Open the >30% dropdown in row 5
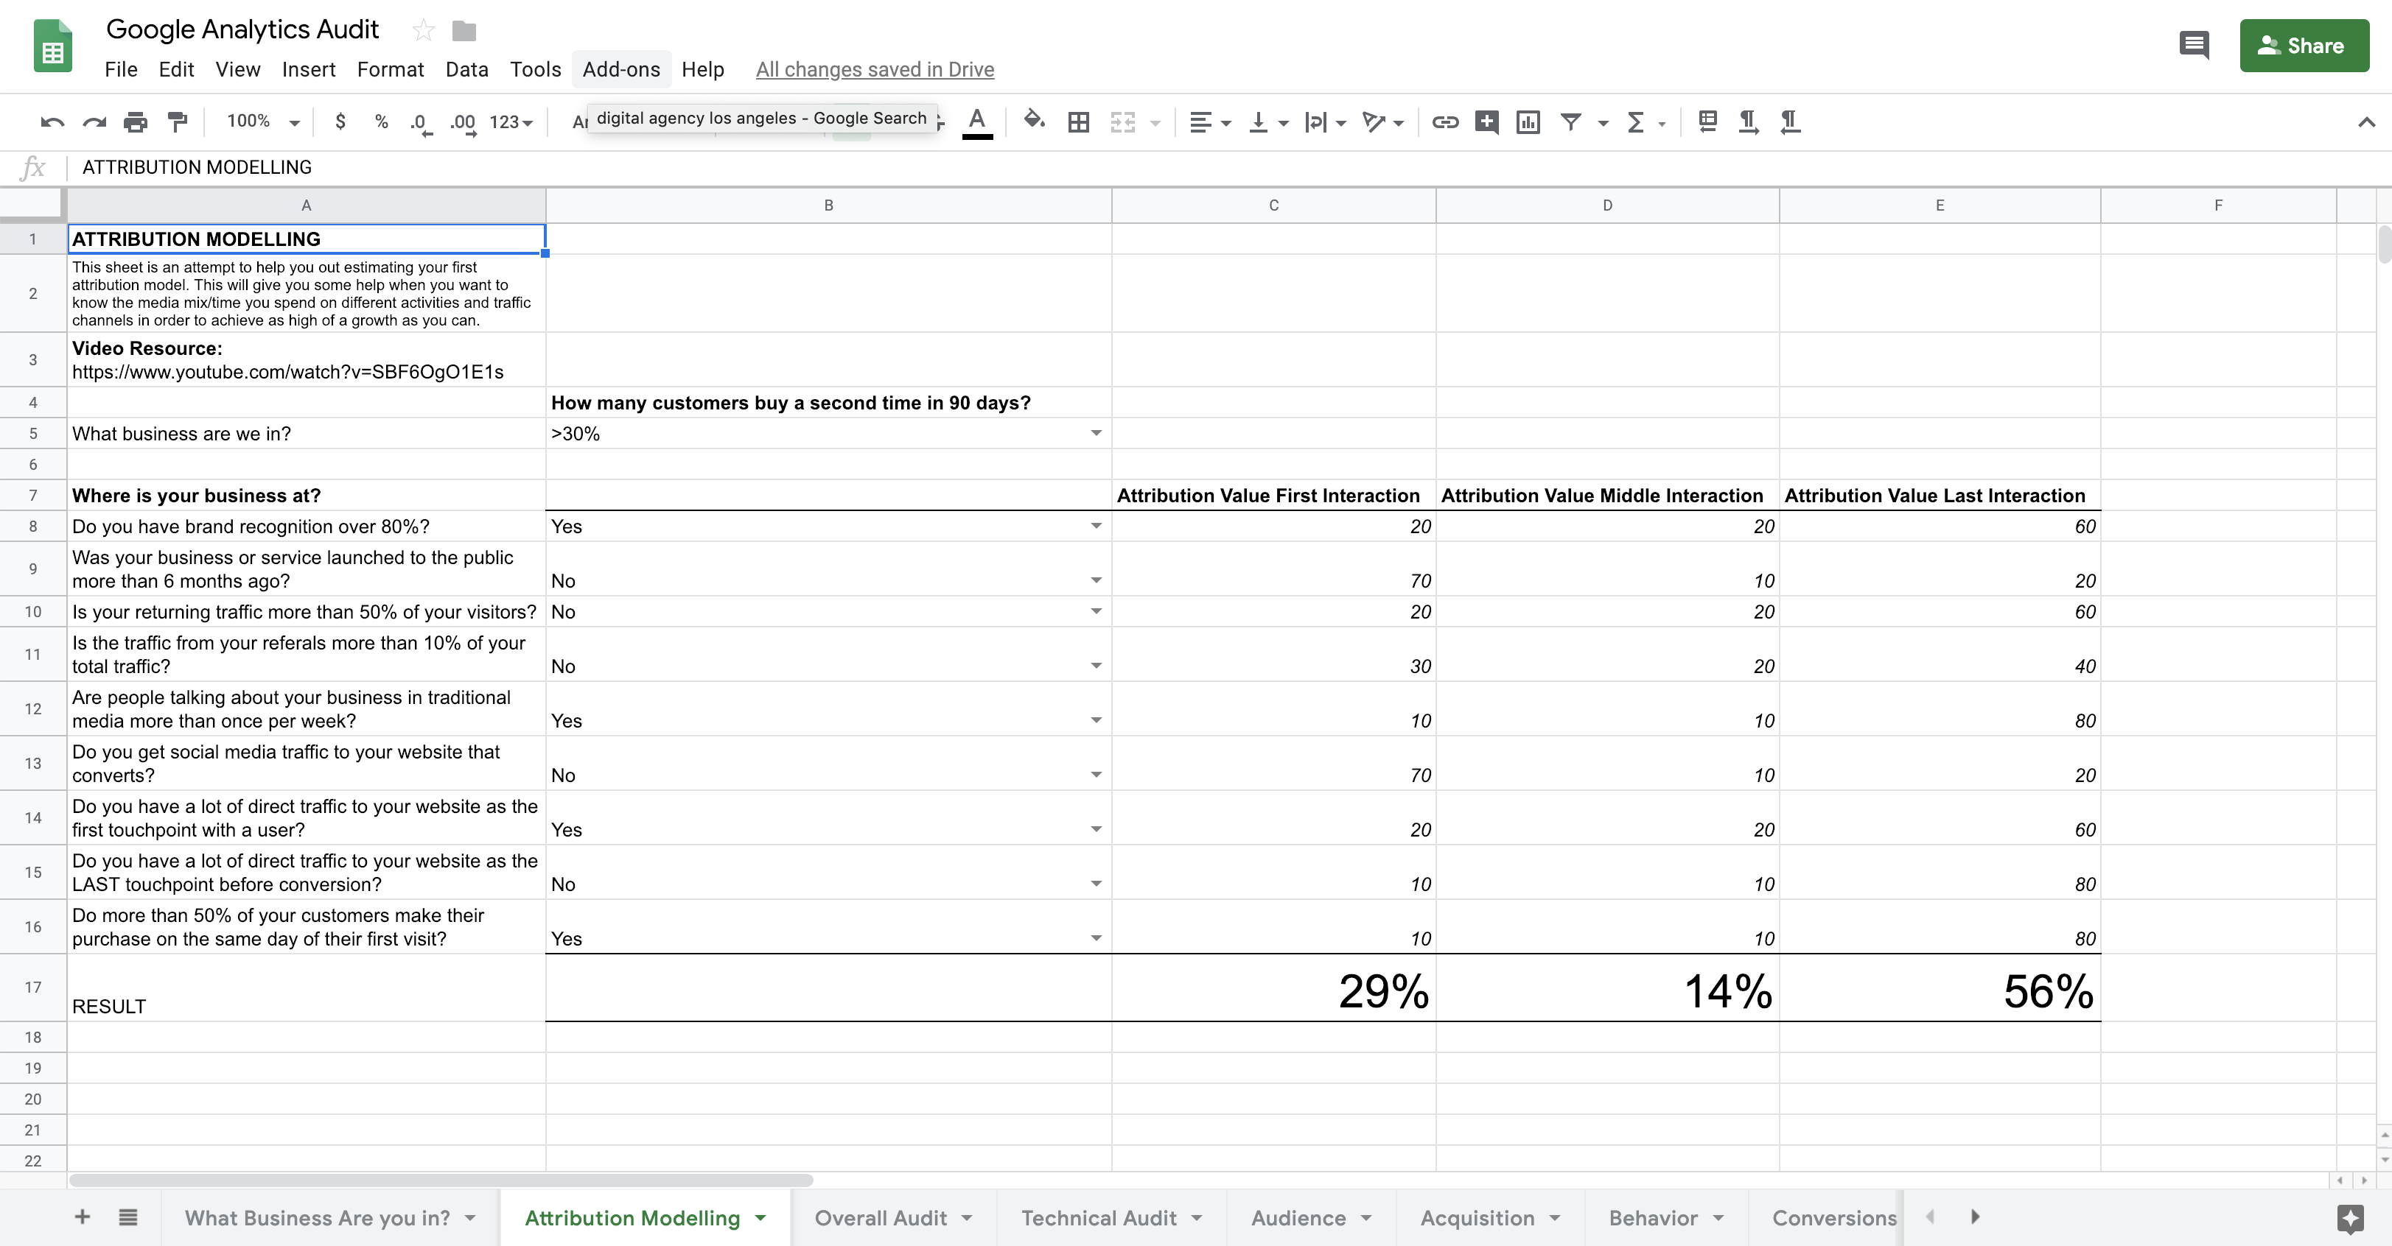This screenshot has height=1246, width=2392. pos(1096,433)
